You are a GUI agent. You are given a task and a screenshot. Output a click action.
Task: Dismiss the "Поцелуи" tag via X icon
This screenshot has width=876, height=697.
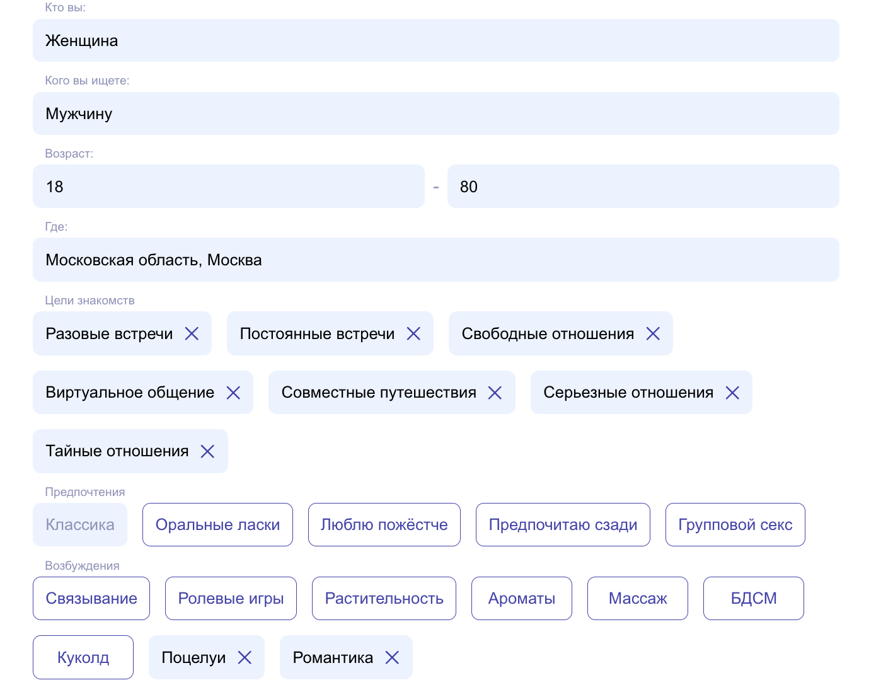click(x=245, y=657)
